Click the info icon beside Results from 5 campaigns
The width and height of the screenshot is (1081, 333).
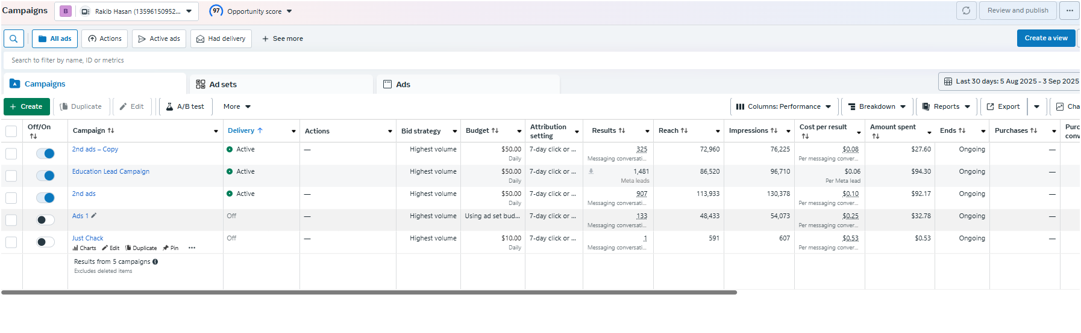pos(155,262)
